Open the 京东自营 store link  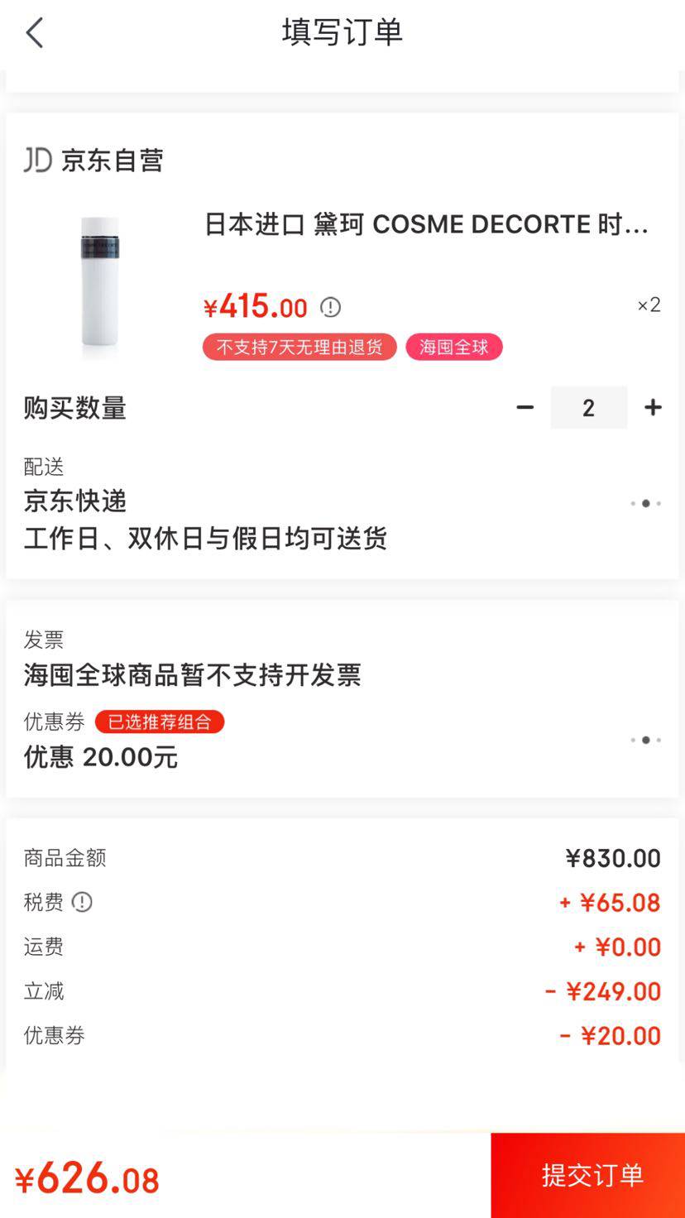[x=112, y=160]
